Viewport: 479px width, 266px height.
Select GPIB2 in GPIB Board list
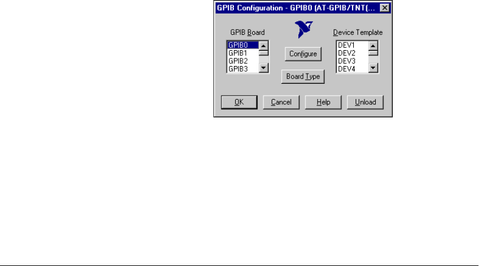coord(243,61)
